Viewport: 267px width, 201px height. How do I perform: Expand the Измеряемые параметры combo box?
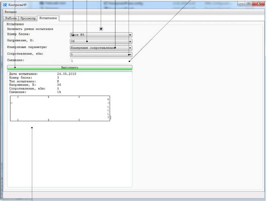point(130,48)
